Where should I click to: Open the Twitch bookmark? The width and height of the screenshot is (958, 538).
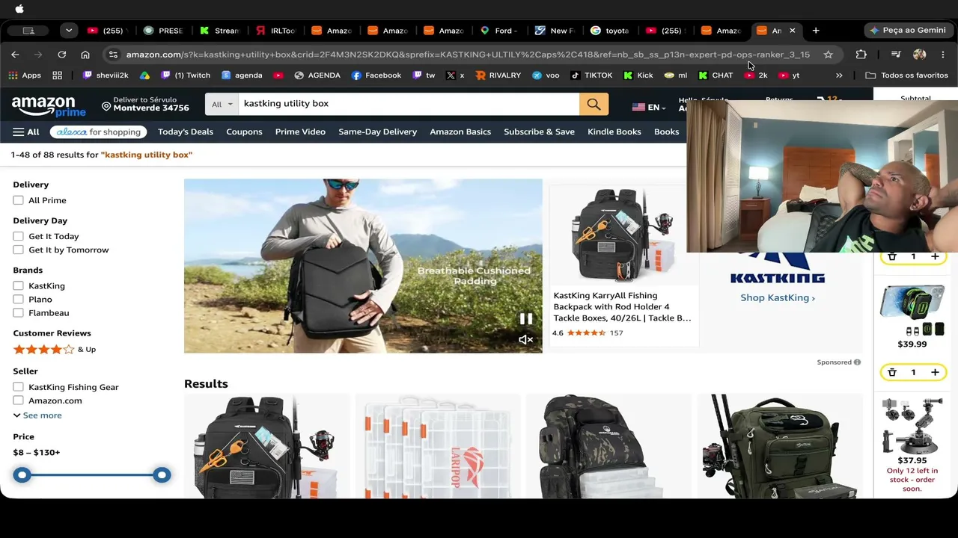pos(186,75)
